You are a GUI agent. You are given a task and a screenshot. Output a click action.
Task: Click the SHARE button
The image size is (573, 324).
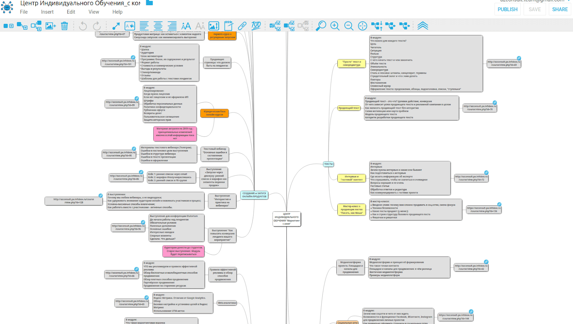pos(560,9)
